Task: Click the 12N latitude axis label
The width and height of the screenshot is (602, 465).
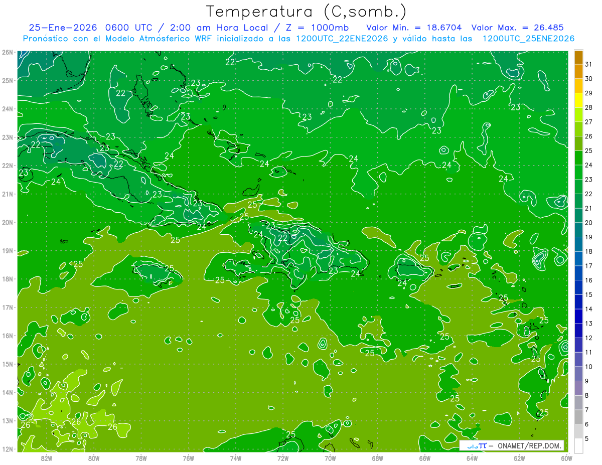Action: pos(8,449)
